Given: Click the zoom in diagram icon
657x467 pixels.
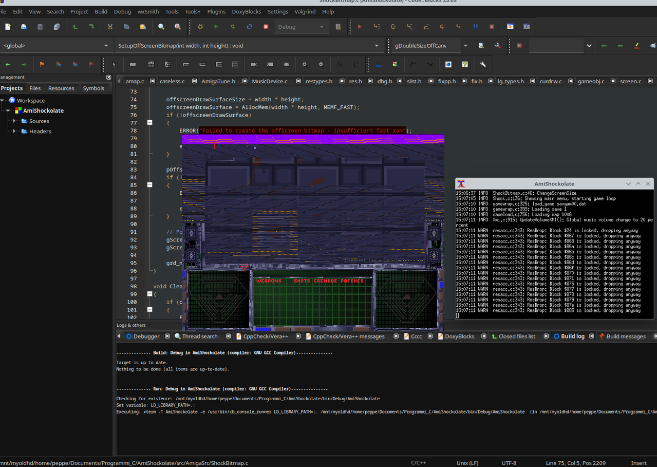Looking at the screenshot, I should tap(305, 64).
